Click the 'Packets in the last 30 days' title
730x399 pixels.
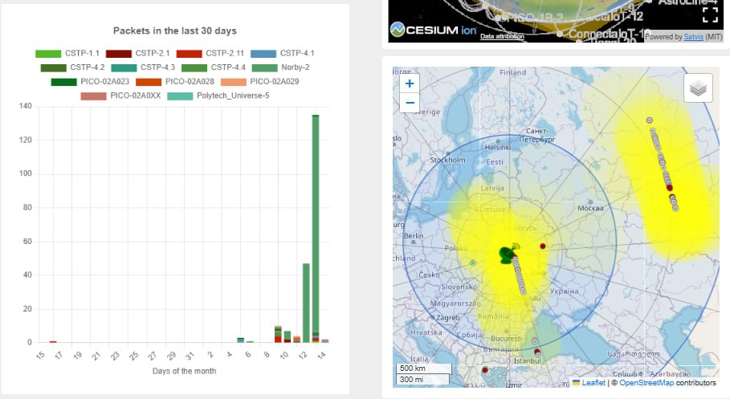pos(174,31)
